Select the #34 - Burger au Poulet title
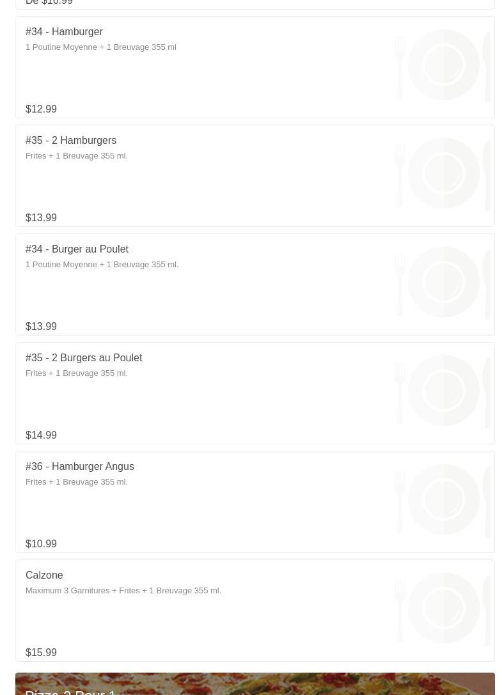Viewport: 502px width, 695px height. [x=77, y=249]
